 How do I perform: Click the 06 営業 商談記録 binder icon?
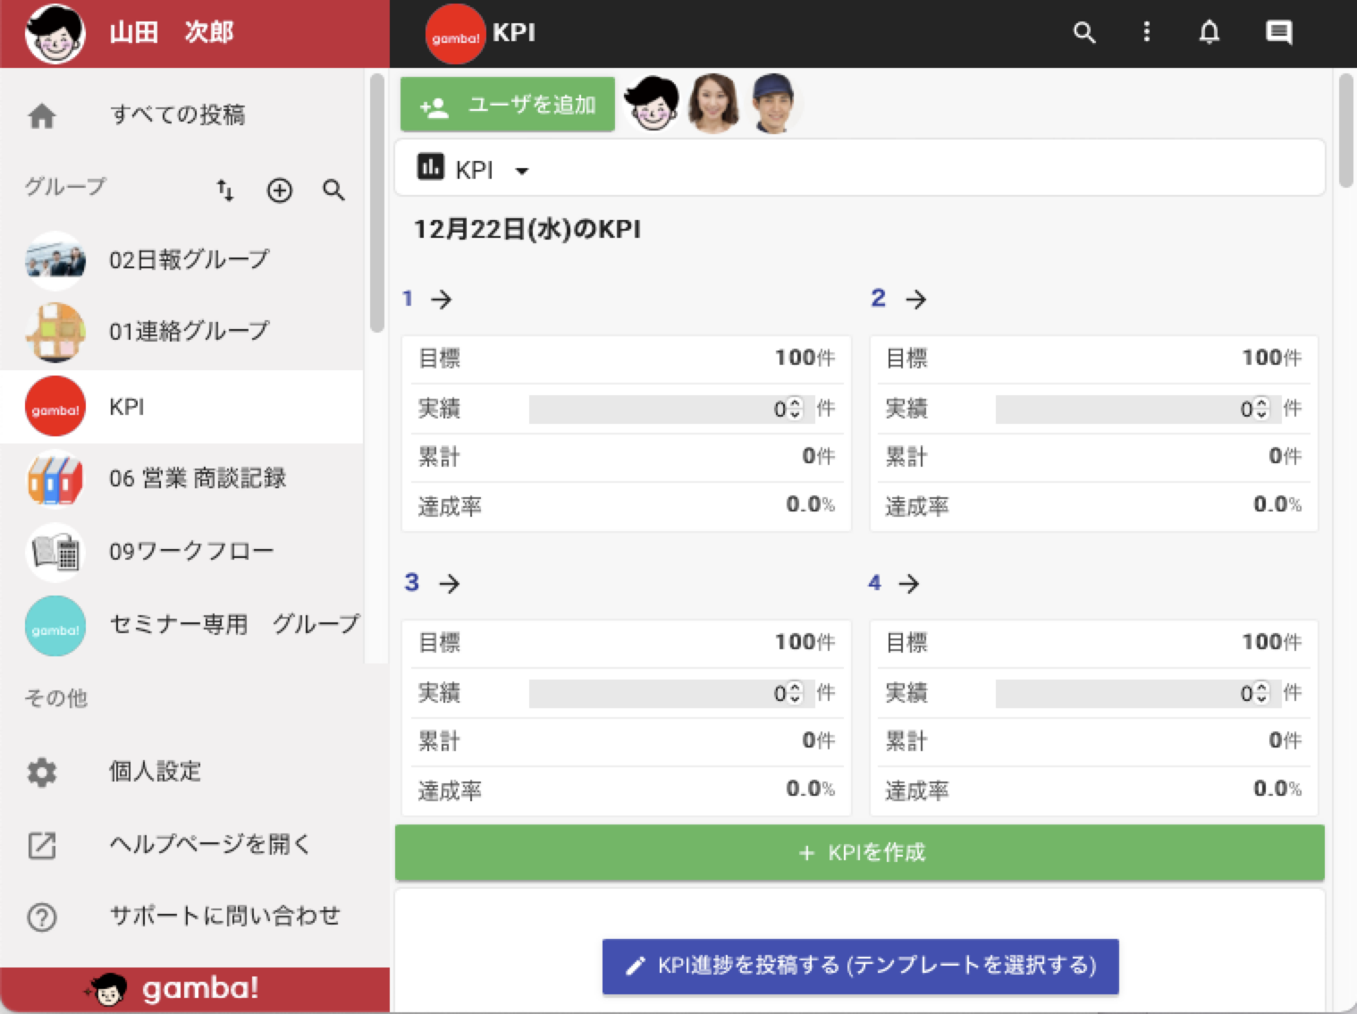pos(55,479)
